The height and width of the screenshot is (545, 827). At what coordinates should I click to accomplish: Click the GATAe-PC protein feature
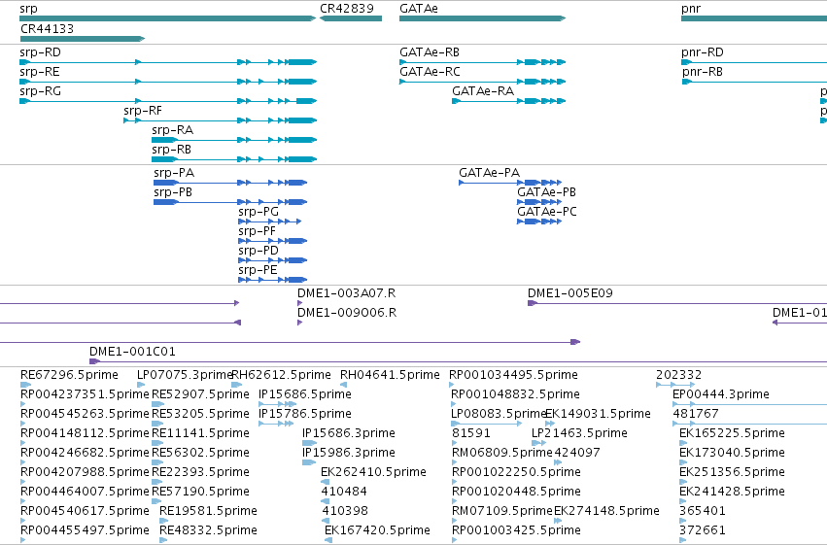(x=539, y=221)
